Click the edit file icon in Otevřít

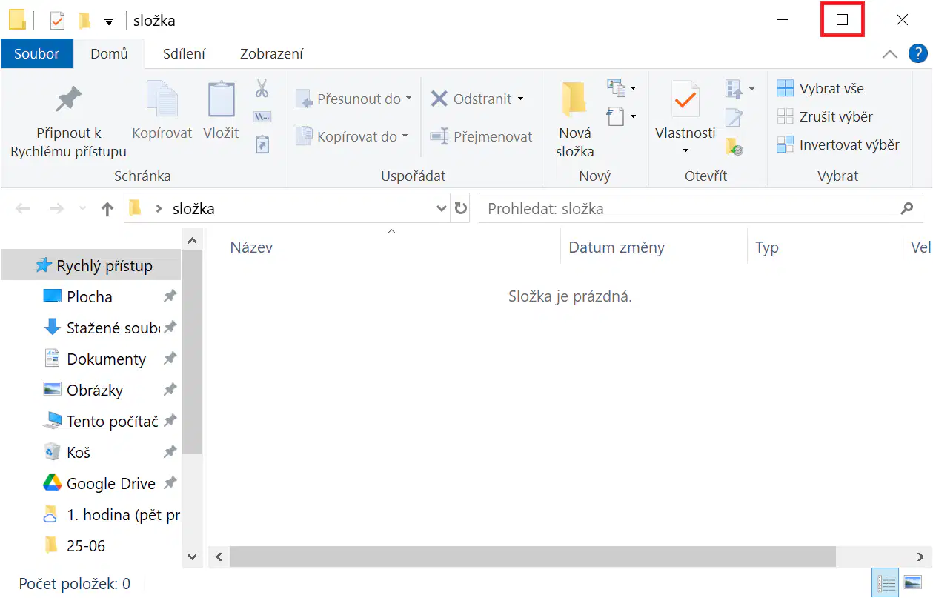tap(734, 117)
